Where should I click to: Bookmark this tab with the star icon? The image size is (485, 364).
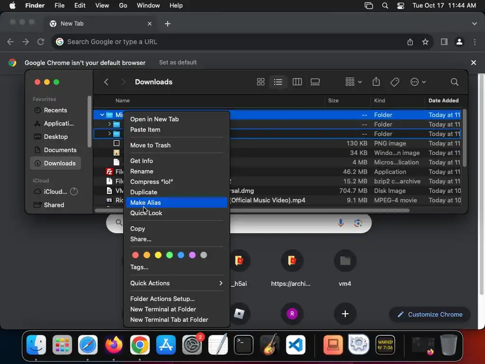point(425,42)
